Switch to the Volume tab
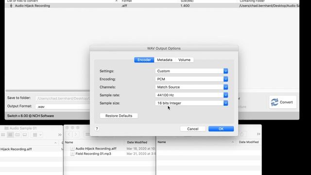The width and height of the screenshot is (311, 175). click(x=184, y=60)
